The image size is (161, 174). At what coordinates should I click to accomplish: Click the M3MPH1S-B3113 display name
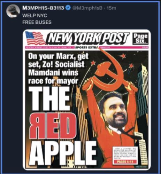43,8
